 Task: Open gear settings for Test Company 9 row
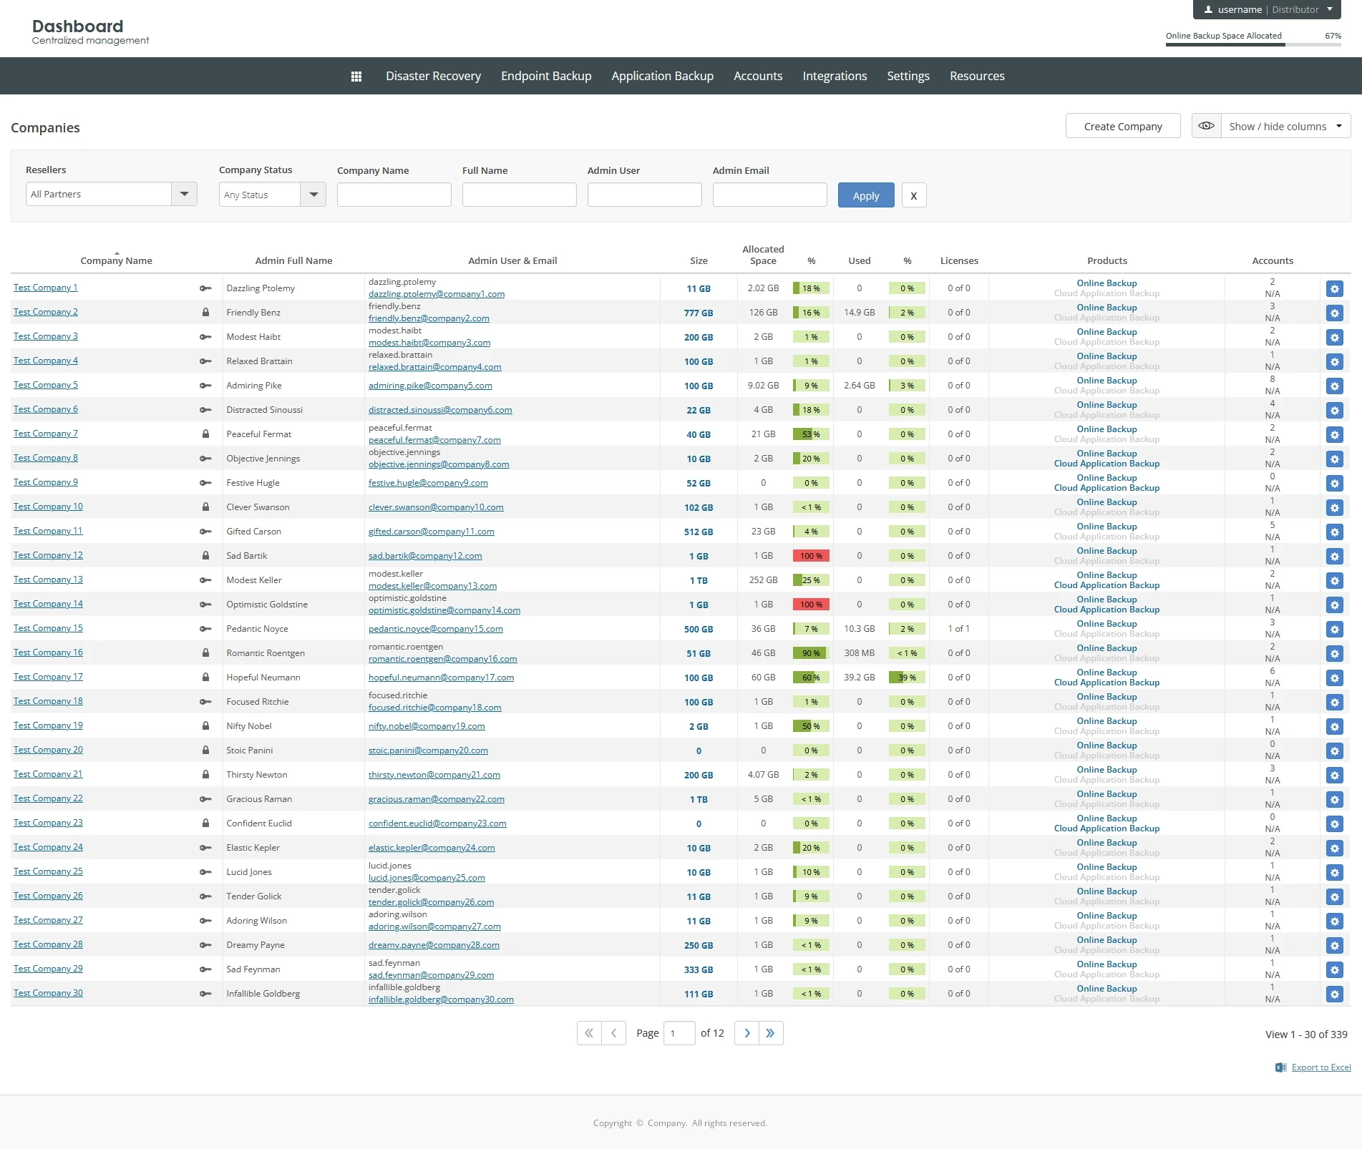(1334, 484)
